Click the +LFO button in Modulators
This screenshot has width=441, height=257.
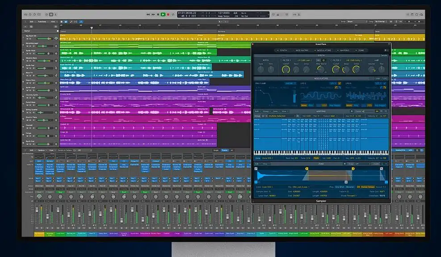(384, 79)
